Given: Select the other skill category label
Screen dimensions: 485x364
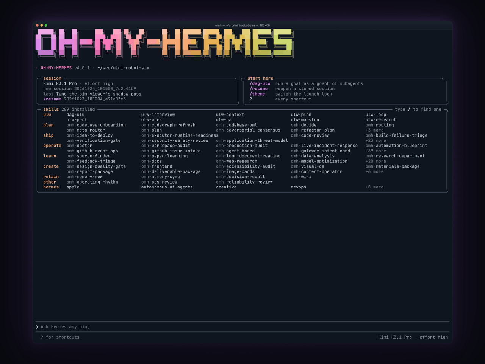Looking at the screenshot, I should tap(50, 182).
